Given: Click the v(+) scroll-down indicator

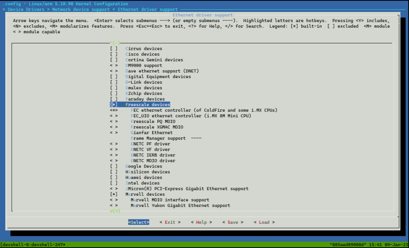Looking at the screenshot, I should point(115,211).
